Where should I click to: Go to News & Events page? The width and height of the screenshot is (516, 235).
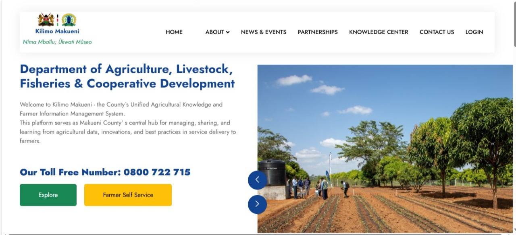coord(264,32)
